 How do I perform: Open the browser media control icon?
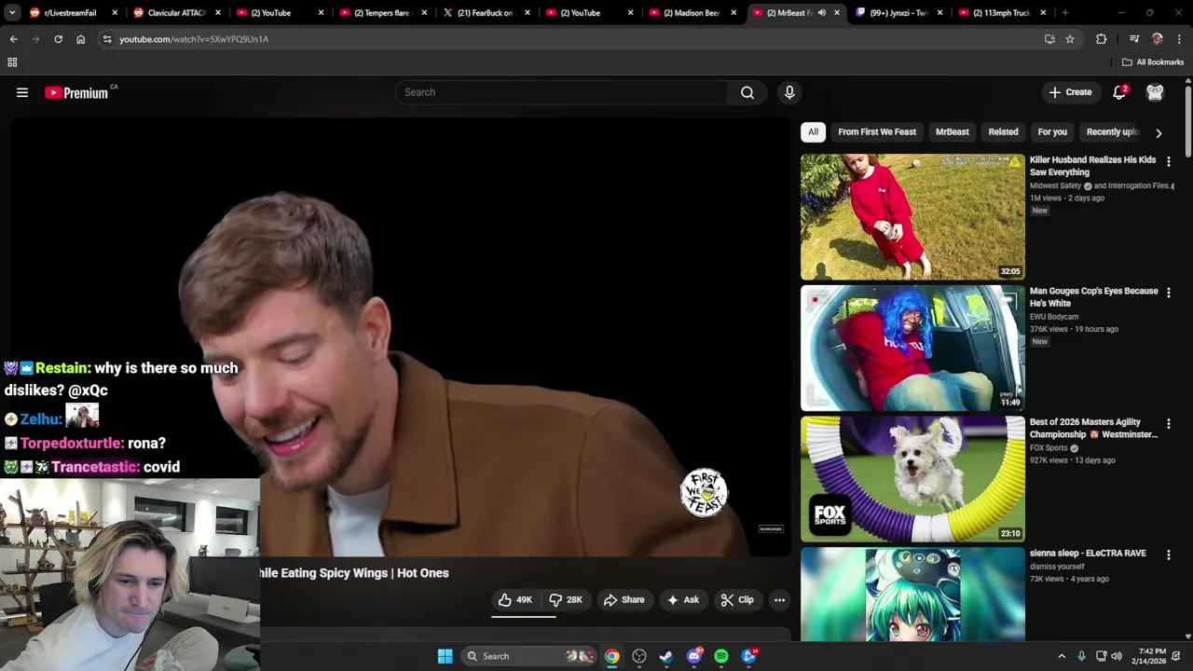coord(1134,39)
